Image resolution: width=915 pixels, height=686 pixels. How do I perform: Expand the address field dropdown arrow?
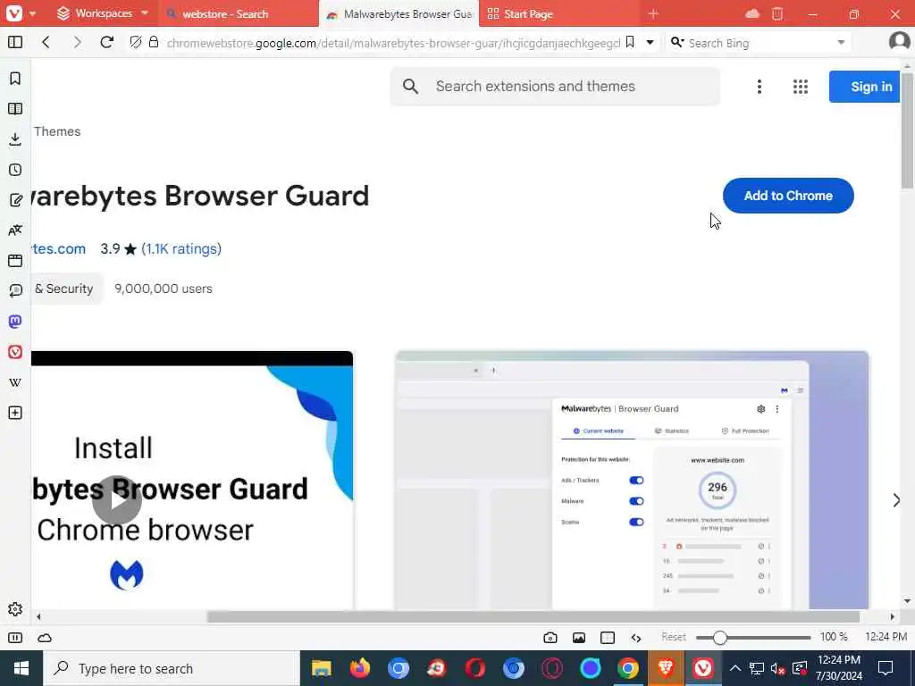650,42
